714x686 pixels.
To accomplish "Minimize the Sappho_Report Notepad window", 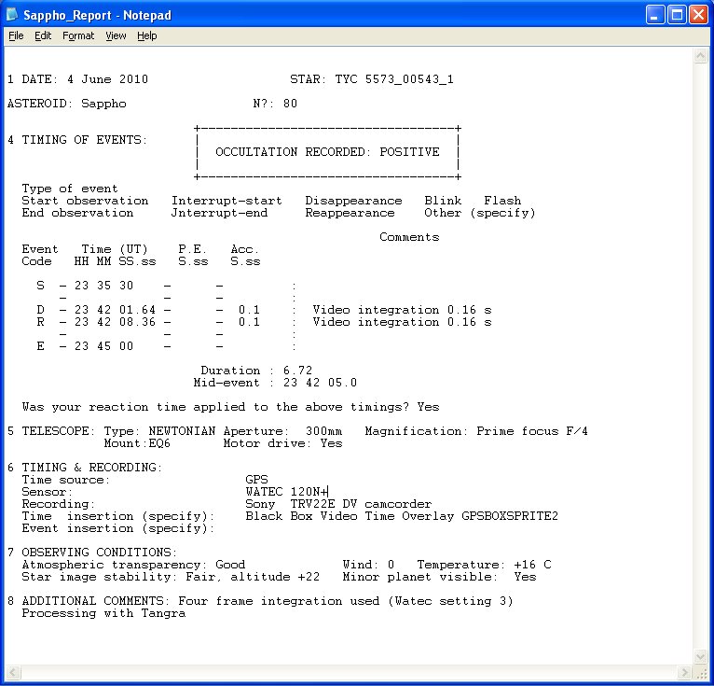I will [656, 14].
